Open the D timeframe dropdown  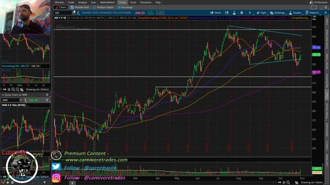250,13
